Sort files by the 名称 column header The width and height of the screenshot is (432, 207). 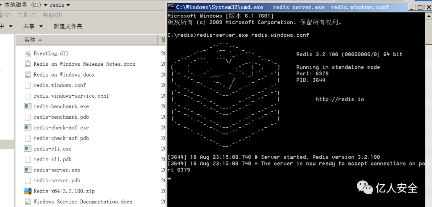[x=86, y=40]
